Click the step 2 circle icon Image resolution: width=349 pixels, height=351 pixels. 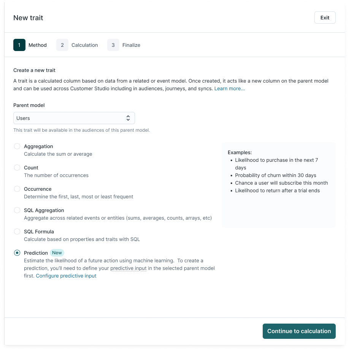click(62, 45)
